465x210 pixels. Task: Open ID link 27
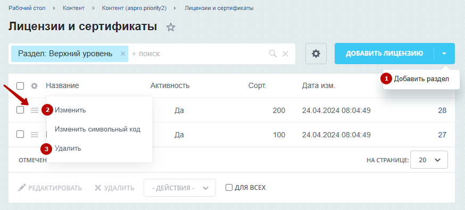pos(442,135)
